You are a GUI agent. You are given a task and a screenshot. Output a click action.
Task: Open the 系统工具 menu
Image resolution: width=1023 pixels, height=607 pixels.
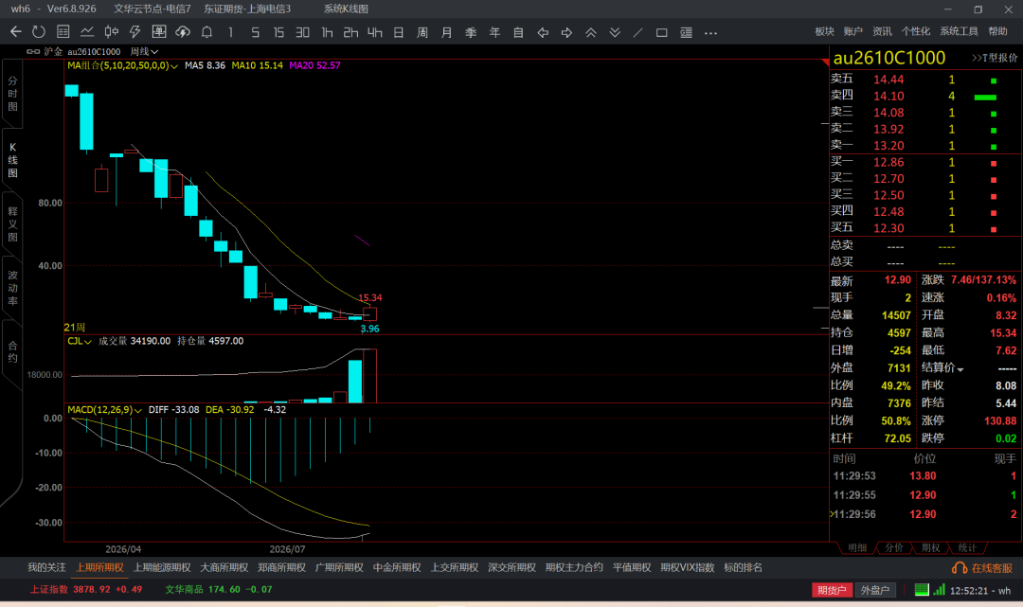point(959,31)
